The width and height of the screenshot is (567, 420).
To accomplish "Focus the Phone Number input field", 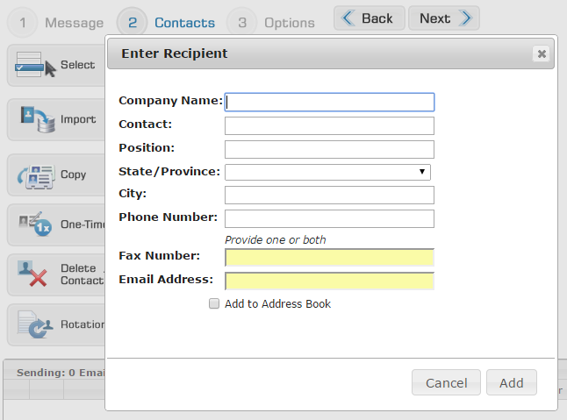I will coord(329,218).
